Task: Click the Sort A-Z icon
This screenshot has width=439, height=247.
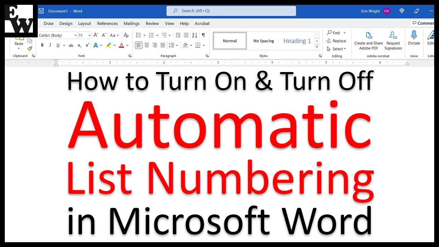Action: [x=194, y=35]
